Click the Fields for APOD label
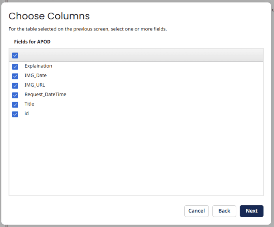The height and width of the screenshot is (227, 274). point(32,42)
